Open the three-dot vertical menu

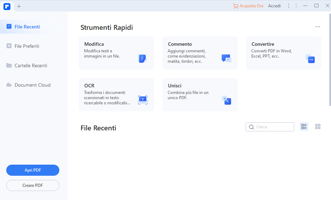[x=289, y=6]
